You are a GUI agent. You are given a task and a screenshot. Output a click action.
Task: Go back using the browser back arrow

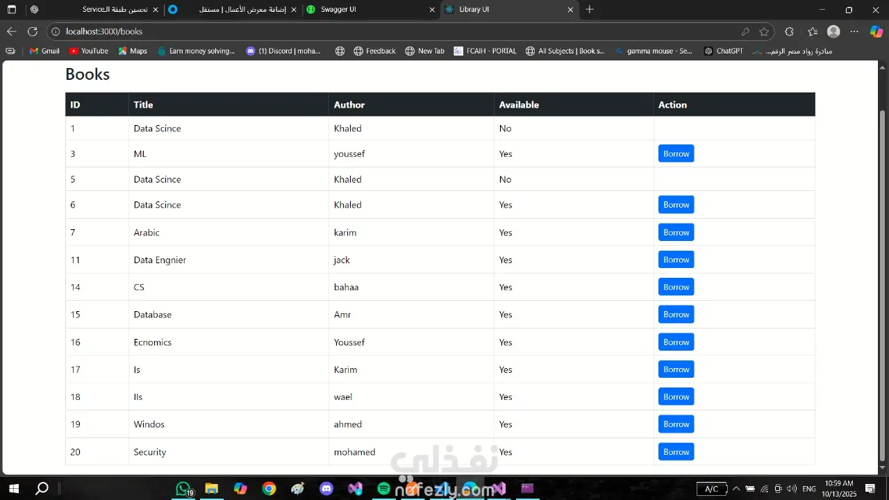[x=12, y=31]
